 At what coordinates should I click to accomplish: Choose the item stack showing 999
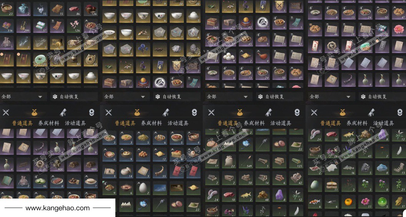91,165
